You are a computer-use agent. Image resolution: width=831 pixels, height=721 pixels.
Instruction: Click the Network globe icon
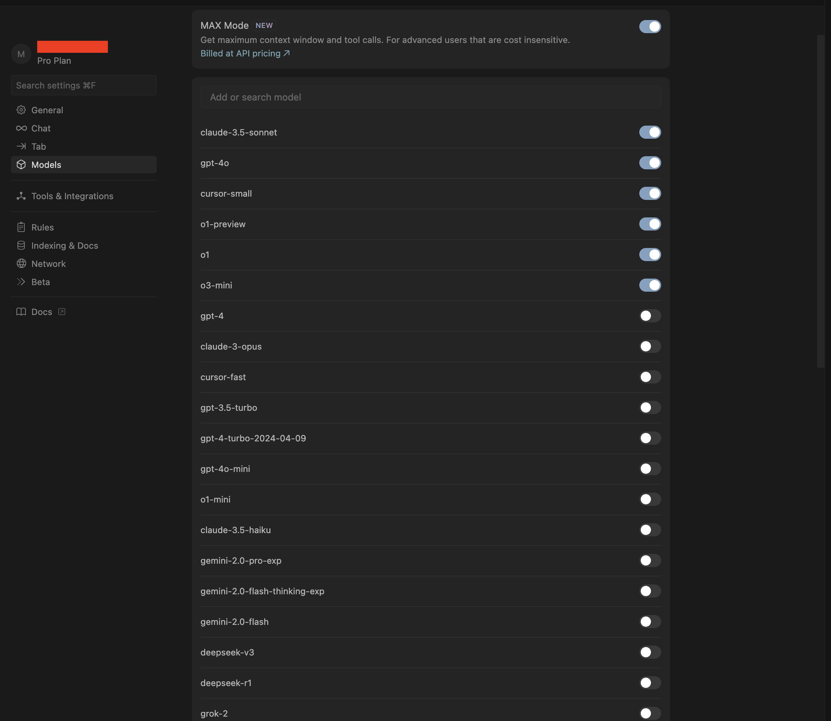21,264
